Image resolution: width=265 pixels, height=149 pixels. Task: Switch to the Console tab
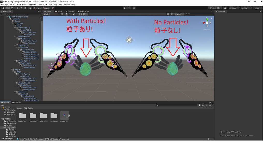pos(17,103)
